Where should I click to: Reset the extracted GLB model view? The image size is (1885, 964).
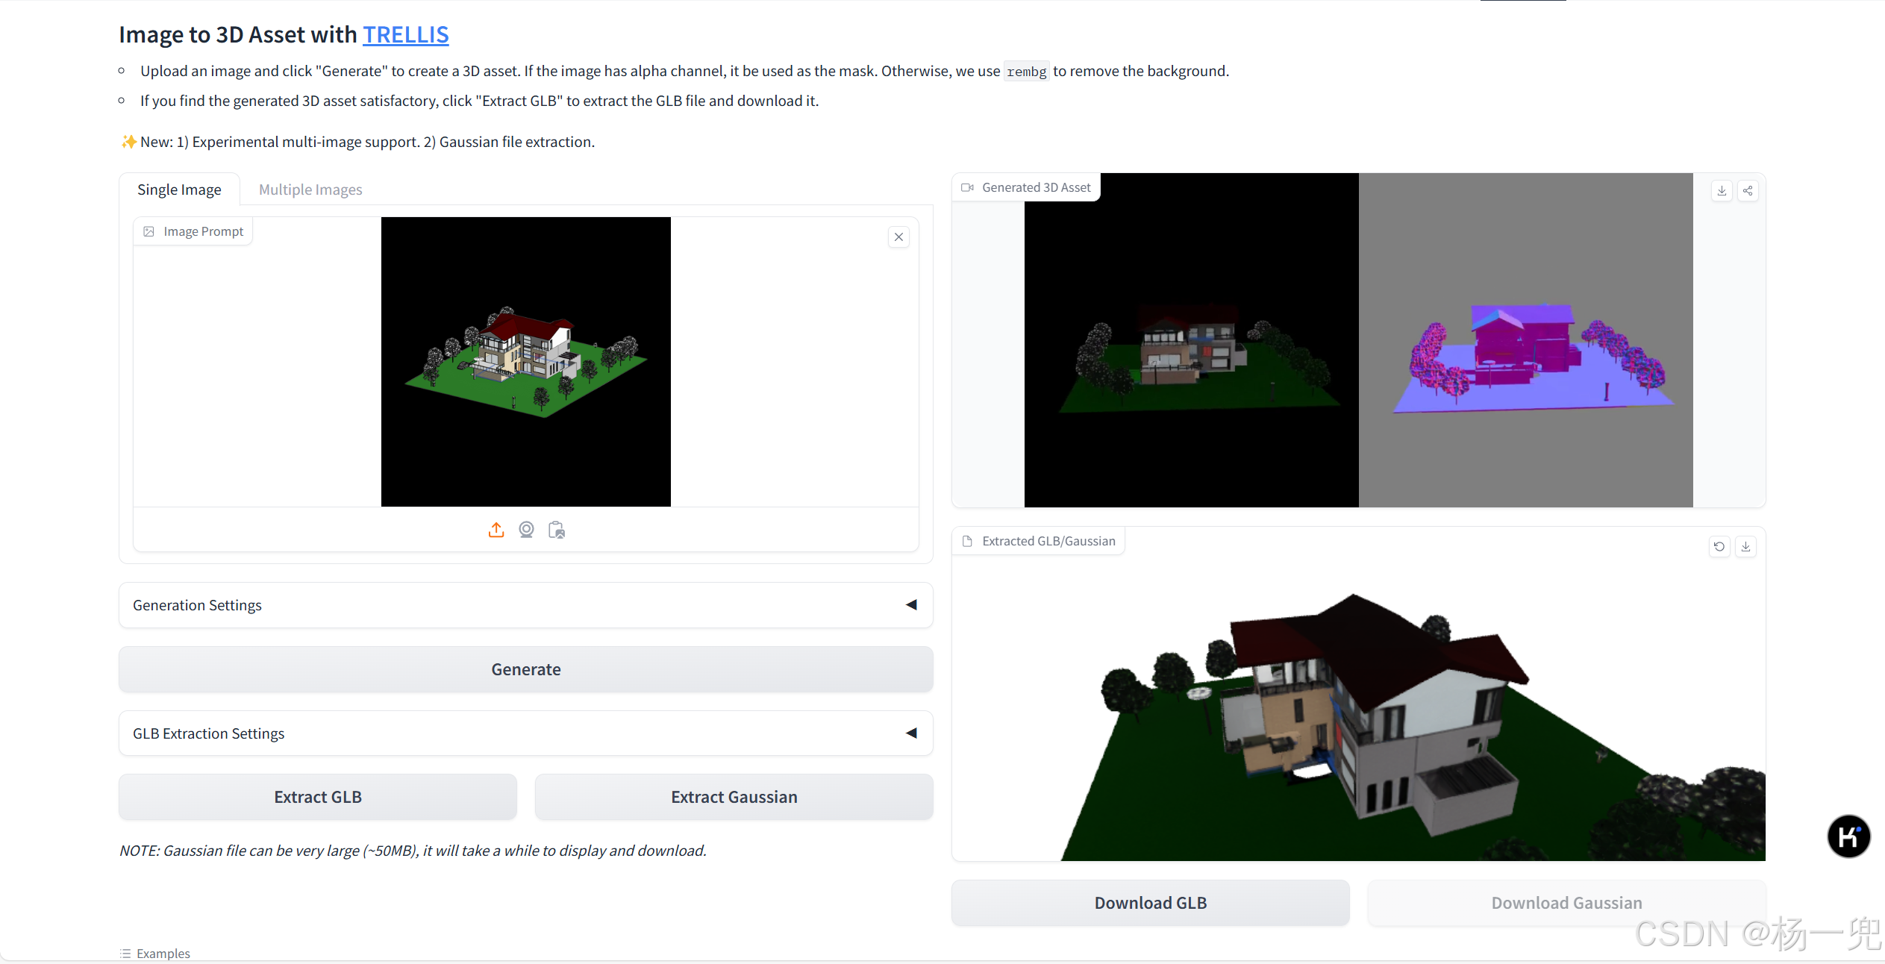click(x=1719, y=547)
